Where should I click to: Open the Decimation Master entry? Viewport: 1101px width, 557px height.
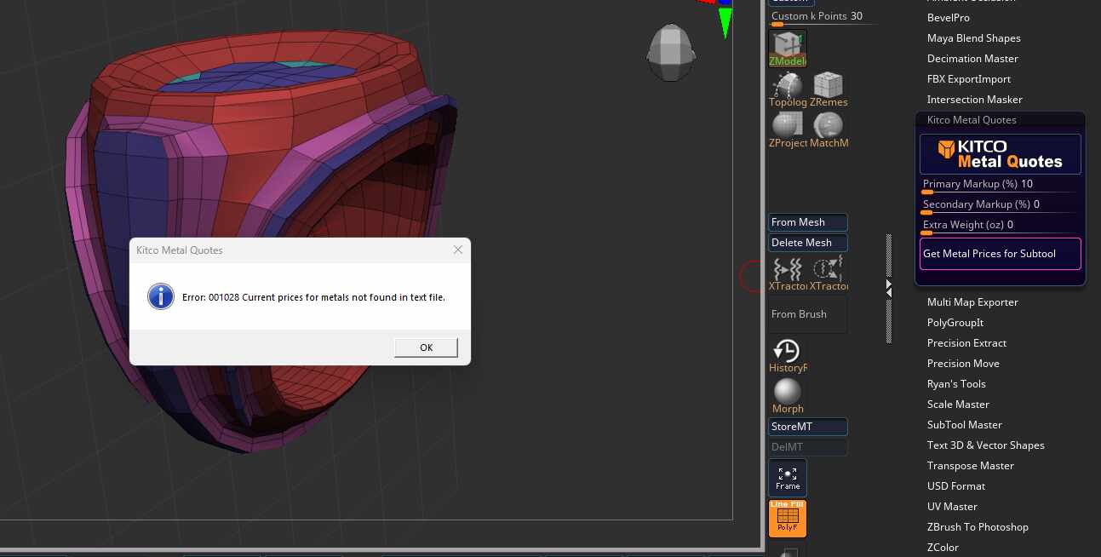tap(972, 58)
